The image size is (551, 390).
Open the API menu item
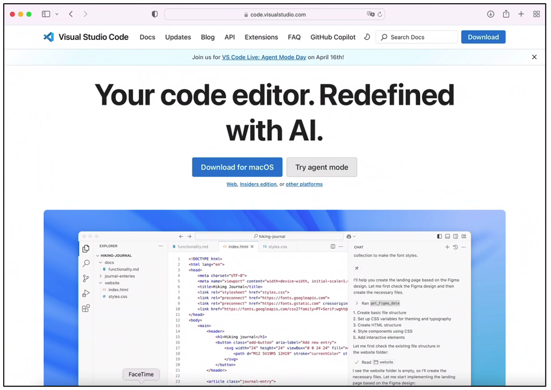[230, 37]
